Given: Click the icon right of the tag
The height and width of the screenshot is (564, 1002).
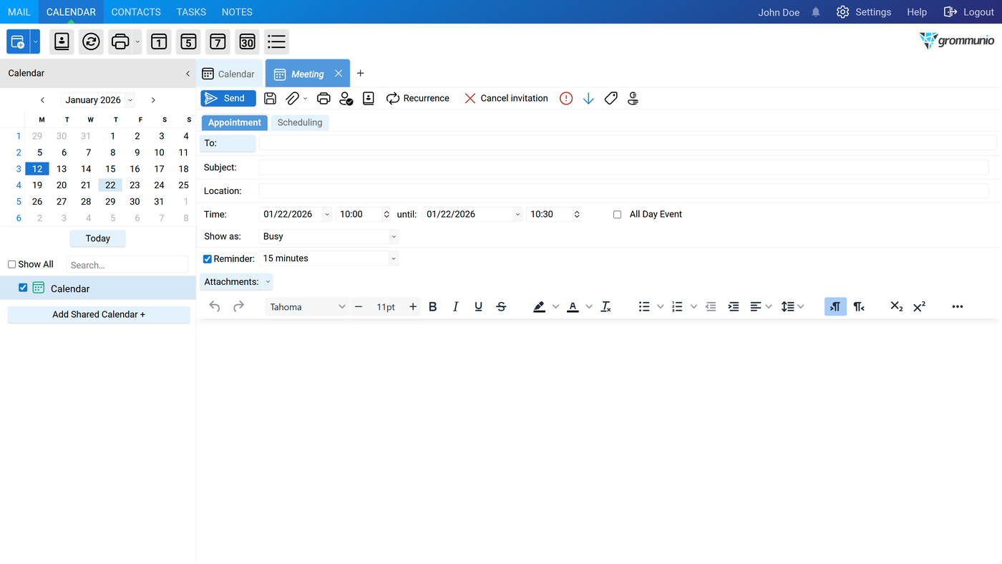Looking at the screenshot, I should click(x=633, y=99).
